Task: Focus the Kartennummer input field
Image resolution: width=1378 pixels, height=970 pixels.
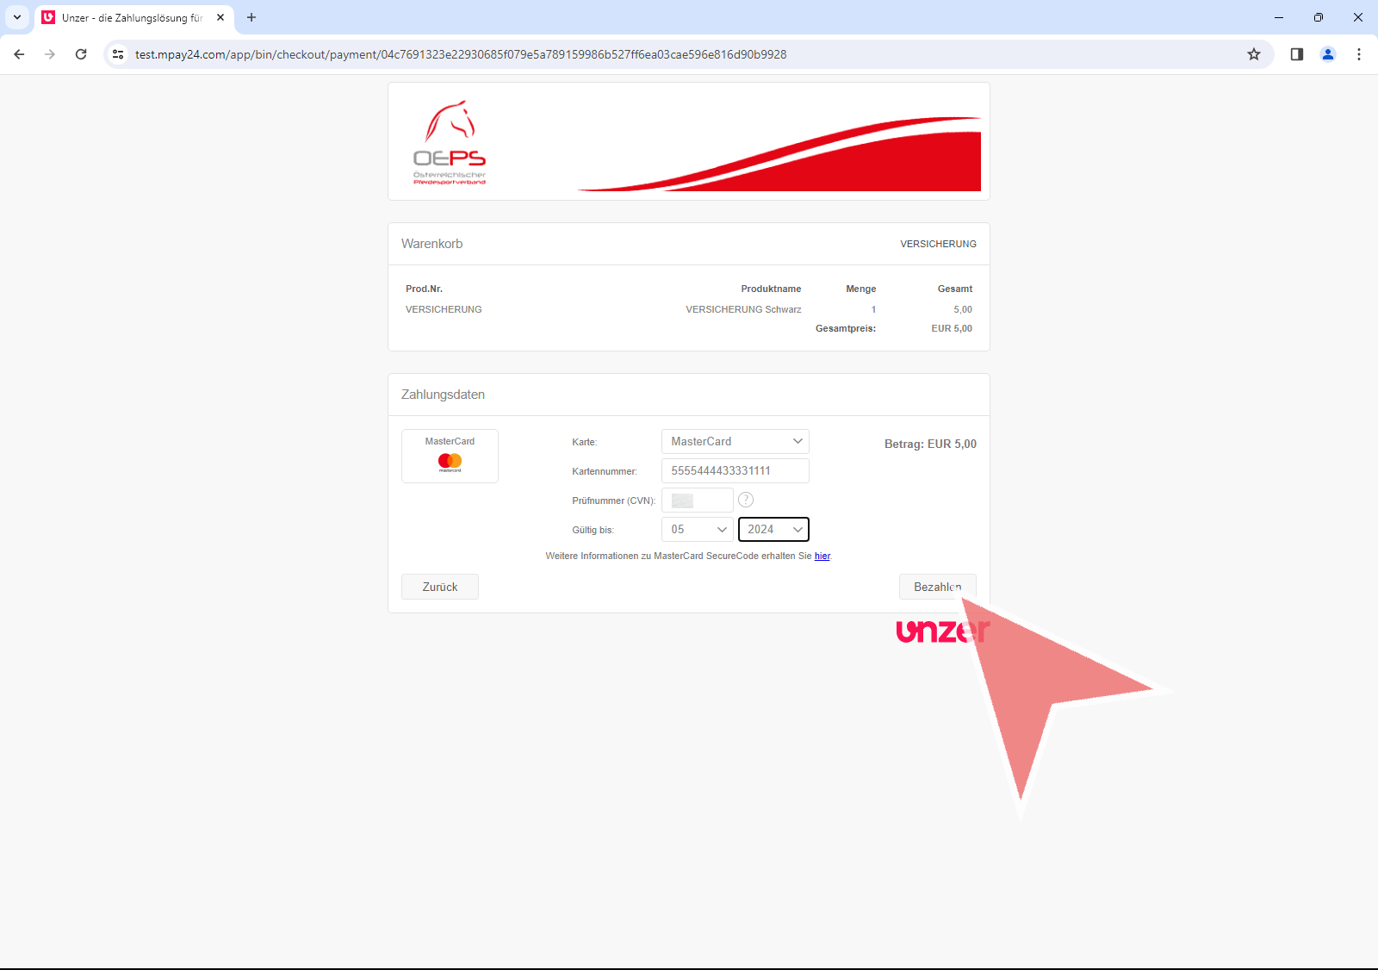Action: (735, 470)
